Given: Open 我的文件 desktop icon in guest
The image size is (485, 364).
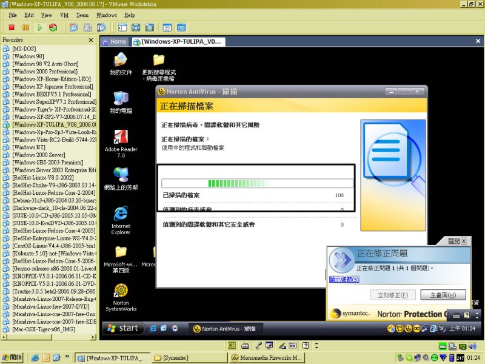Looking at the screenshot, I should 121,64.
